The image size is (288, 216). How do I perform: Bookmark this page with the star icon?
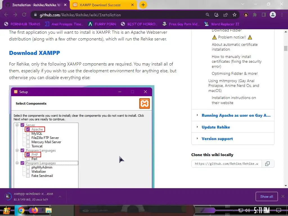235,15
